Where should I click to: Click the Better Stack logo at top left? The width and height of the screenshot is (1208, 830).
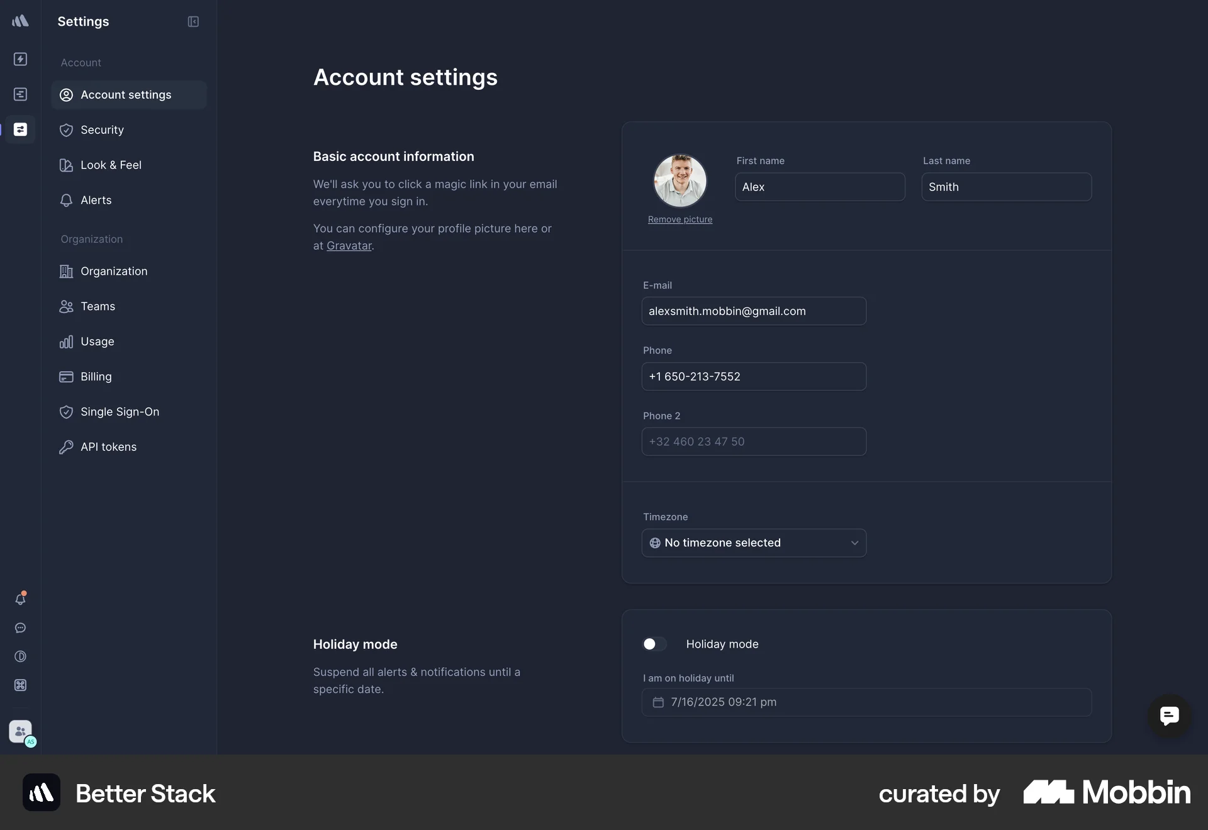[21, 21]
